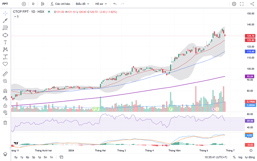Toggle the green market status dot
Viewport: 257px width, 161px height.
49,12
